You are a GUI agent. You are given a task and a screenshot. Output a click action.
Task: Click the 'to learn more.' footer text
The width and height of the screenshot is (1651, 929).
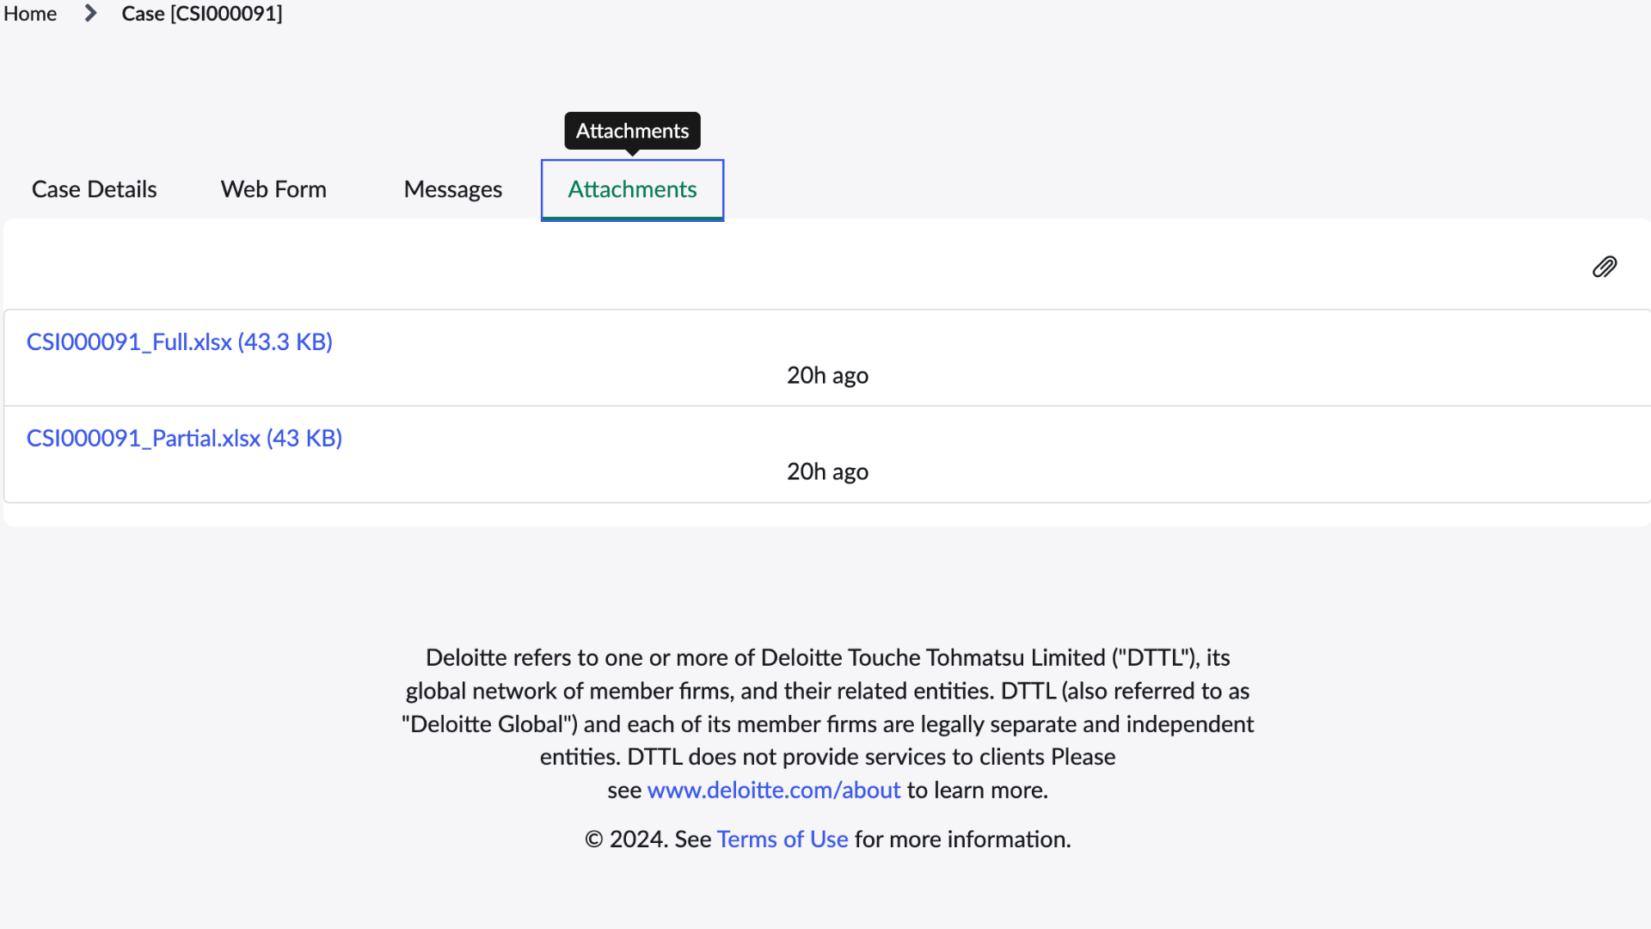978,790
